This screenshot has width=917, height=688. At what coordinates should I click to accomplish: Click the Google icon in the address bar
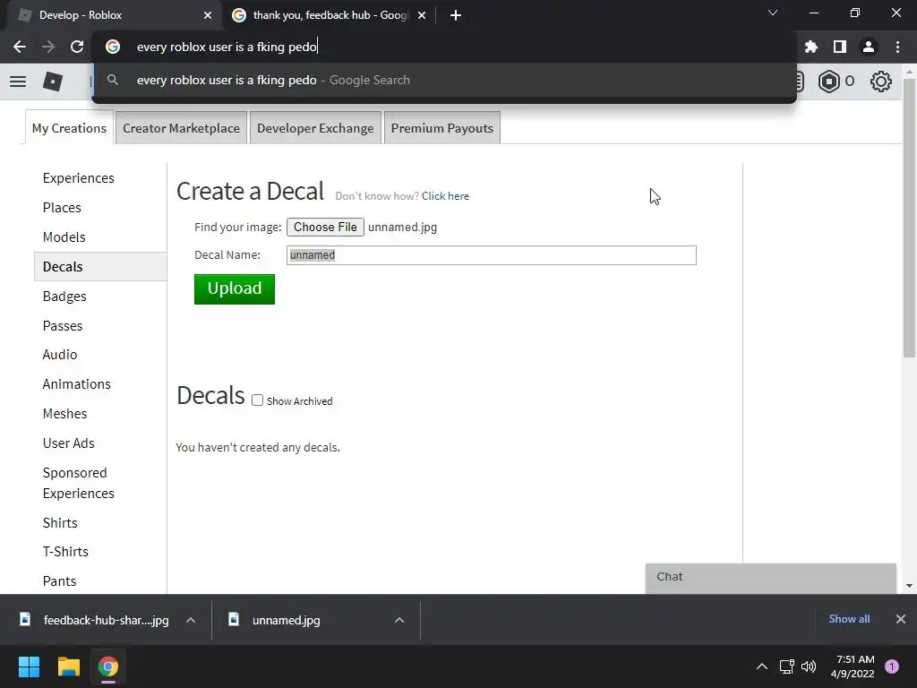click(113, 47)
